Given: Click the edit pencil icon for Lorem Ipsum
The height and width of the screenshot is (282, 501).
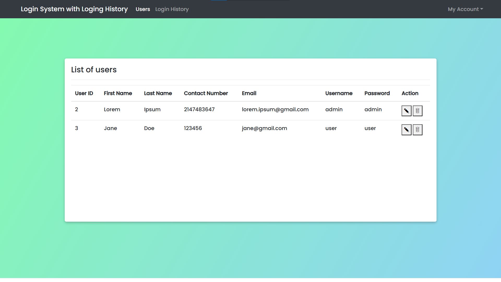Looking at the screenshot, I should (406, 111).
